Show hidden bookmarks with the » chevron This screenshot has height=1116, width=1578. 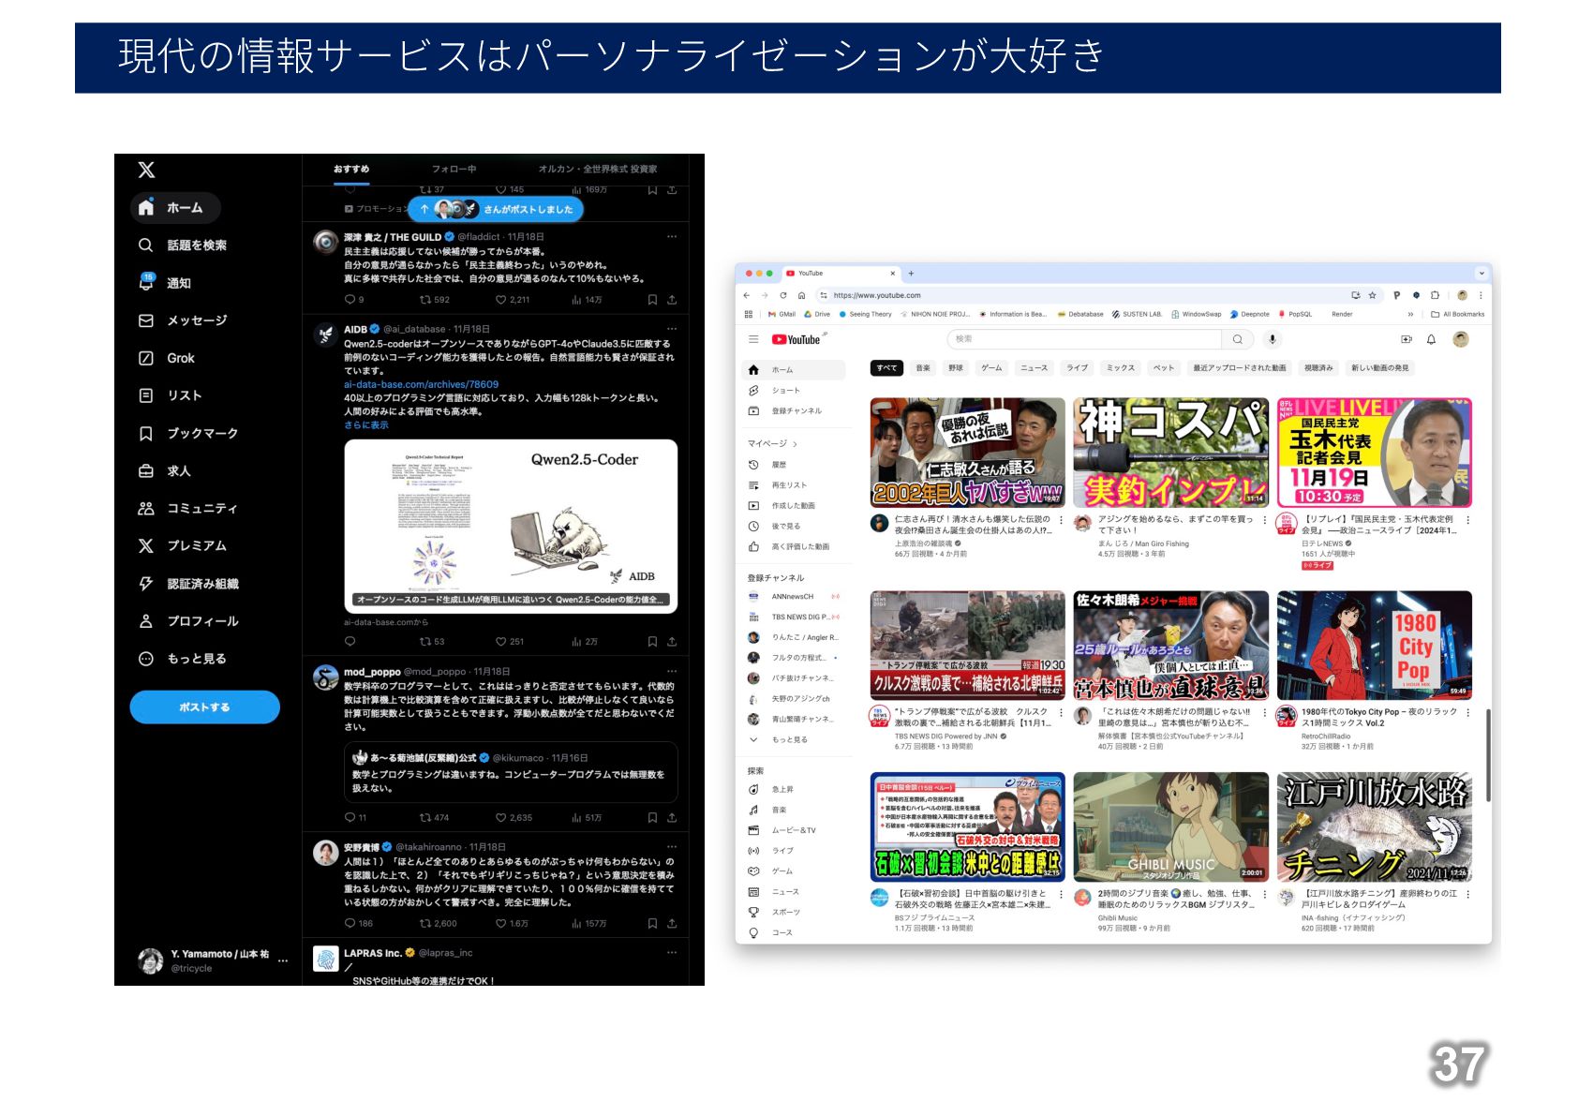[1410, 315]
